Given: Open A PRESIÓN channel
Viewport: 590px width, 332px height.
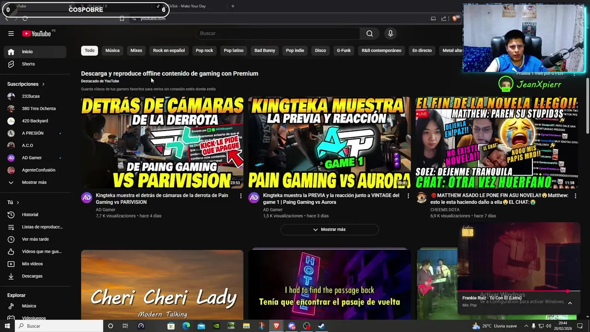Looking at the screenshot, I should pyautogui.click(x=35, y=133).
